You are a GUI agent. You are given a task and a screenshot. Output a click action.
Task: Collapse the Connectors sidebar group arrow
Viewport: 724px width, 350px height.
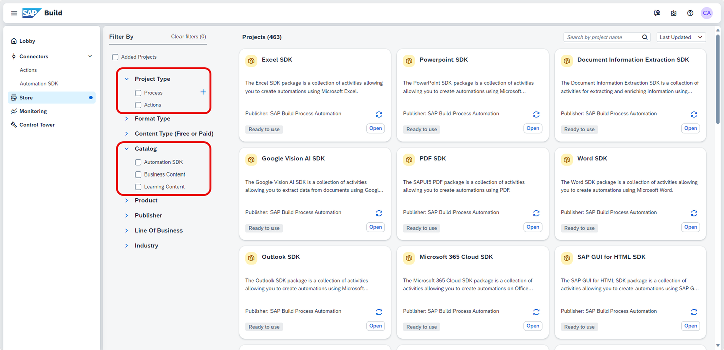(90, 56)
